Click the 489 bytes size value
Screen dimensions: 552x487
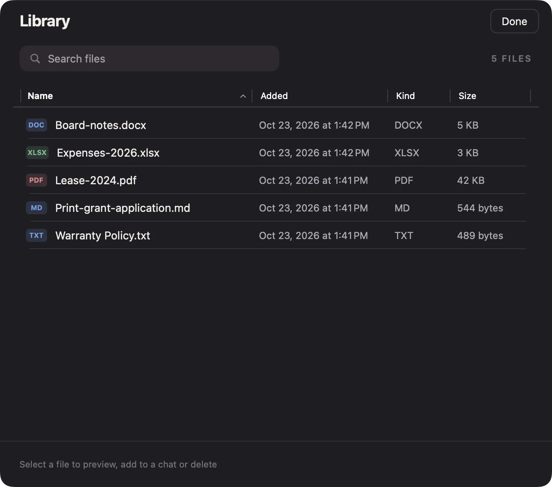tap(480, 235)
